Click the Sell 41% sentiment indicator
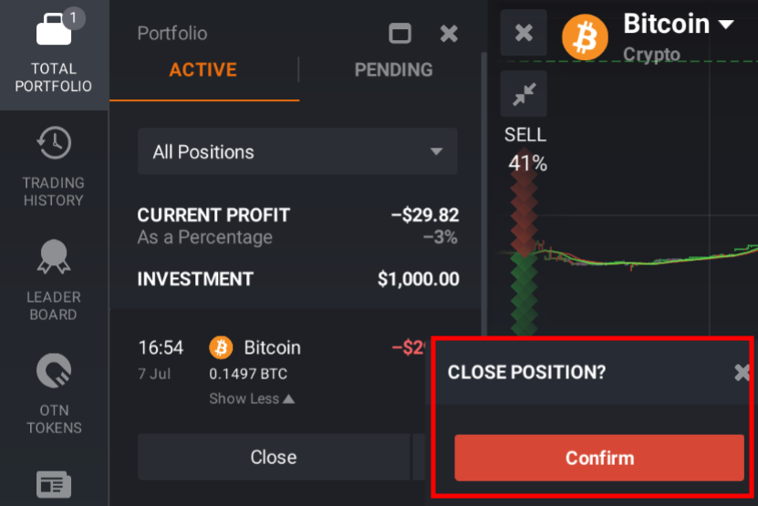 tap(526, 150)
